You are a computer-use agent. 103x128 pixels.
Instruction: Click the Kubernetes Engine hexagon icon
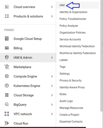tap(7, 86)
